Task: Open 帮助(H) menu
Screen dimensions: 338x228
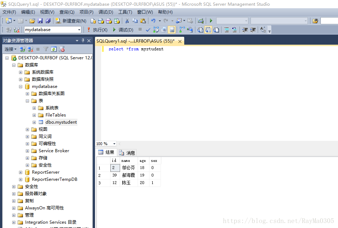Action: coord(165,12)
